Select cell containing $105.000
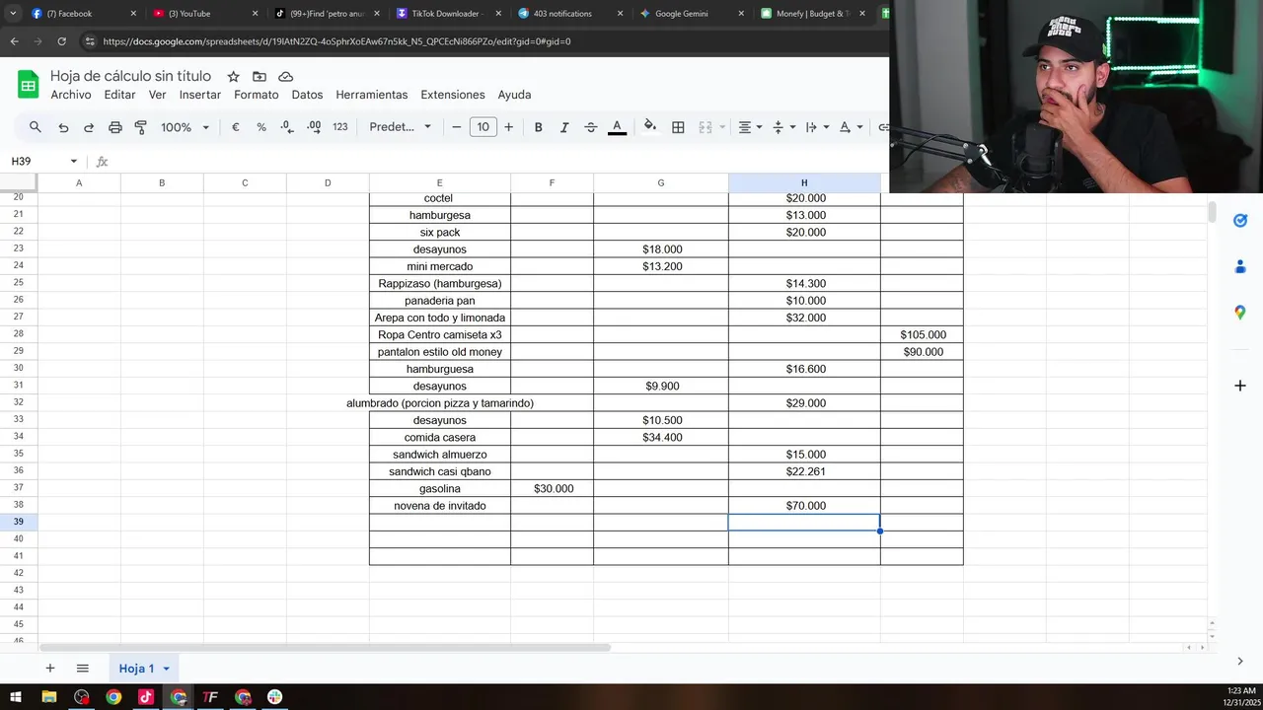 [923, 335]
